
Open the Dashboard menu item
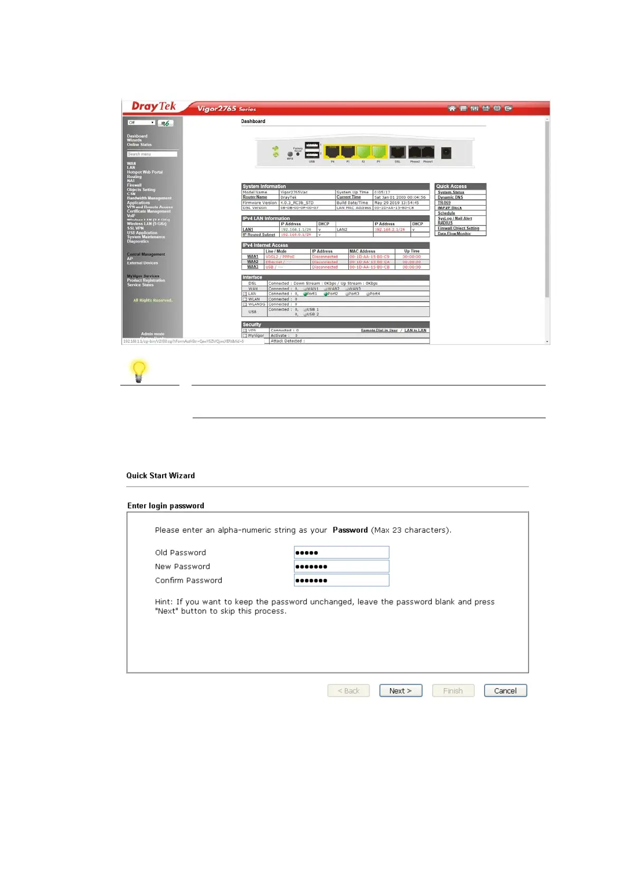137,136
